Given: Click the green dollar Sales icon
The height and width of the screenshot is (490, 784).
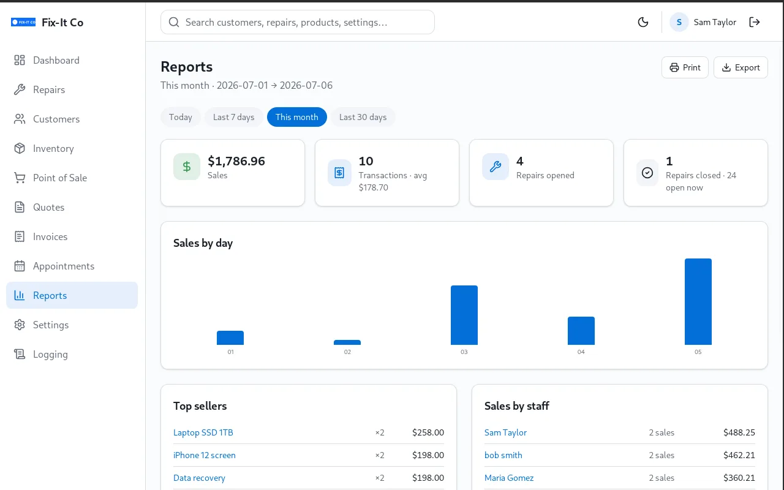Looking at the screenshot, I should [x=187, y=167].
